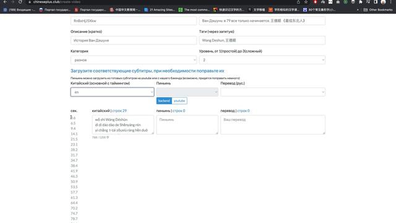Click the '74.7' seconds timestamp
Image resolution: width=396 pixels, height=223 pixels.
click(x=74, y=213)
